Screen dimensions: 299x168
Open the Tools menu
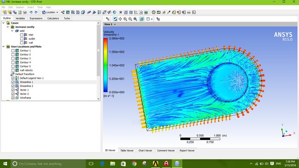40,7
